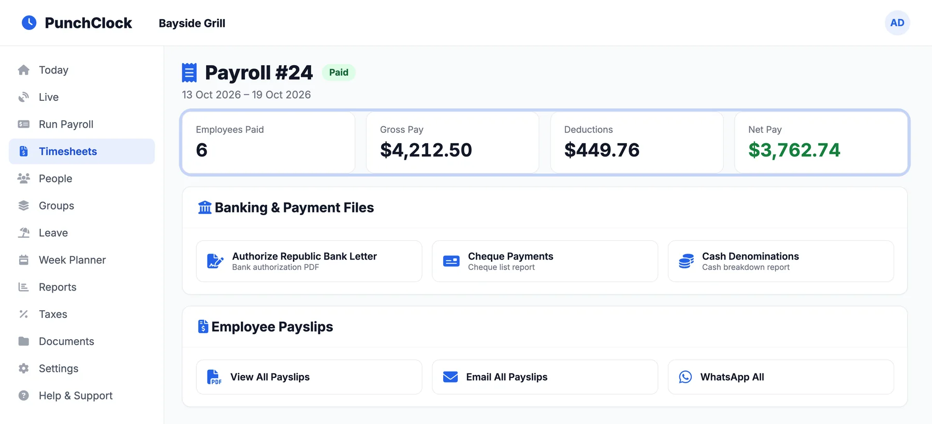
Task: Click the Net Pay $3,762.74 card
Action: [x=821, y=143]
